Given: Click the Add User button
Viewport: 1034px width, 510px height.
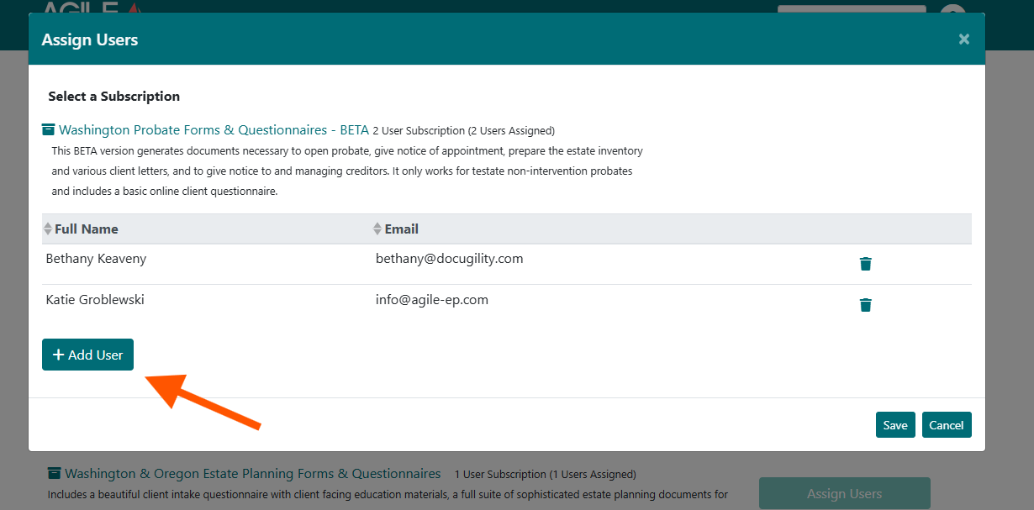Looking at the screenshot, I should [87, 355].
